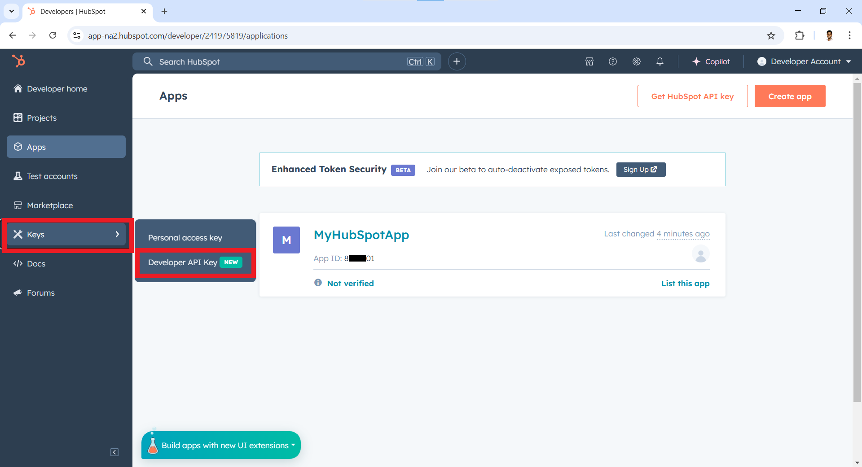Click the Forums megaphone icon
The height and width of the screenshot is (467, 862).
[x=18, y=292]
